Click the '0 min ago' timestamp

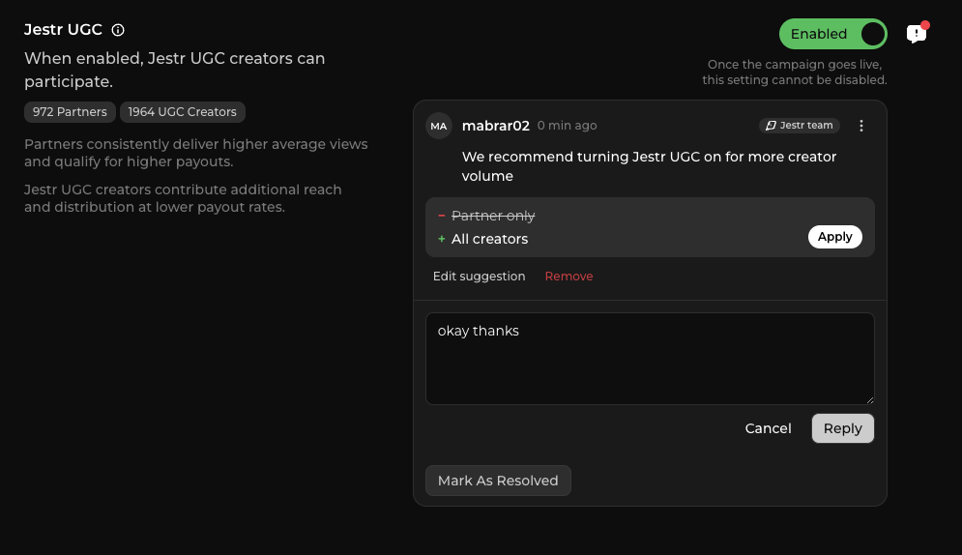tap(567, 126)
